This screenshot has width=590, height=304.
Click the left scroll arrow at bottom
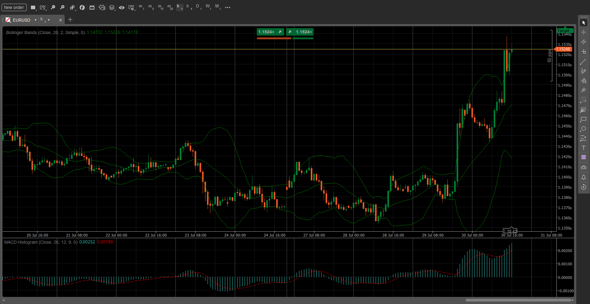[x=3, y=300]
